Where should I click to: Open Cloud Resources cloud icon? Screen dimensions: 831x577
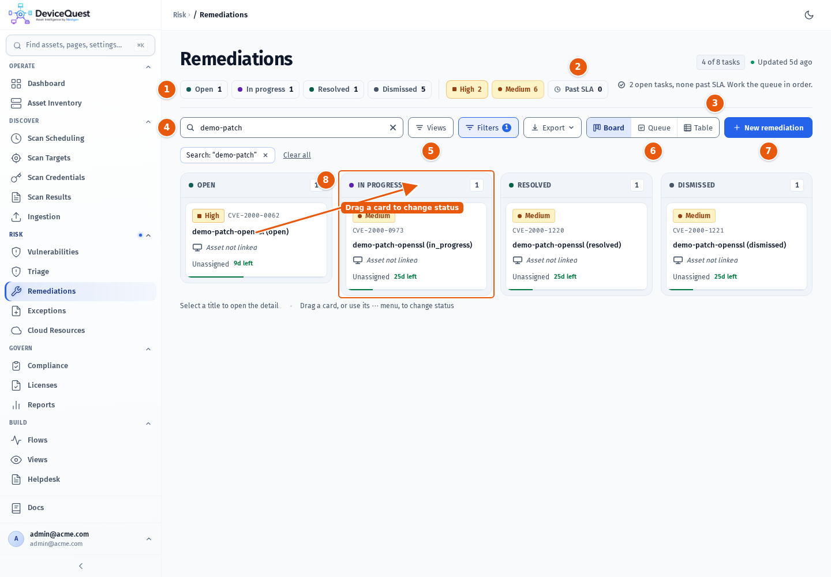click(x=16, y=331)
